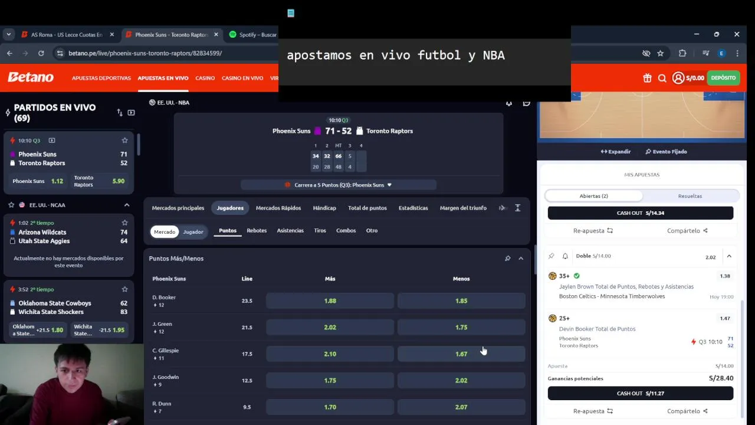755x425 pixels.
Task: Reload the page in Chrome
Action: tap(41, 53)
